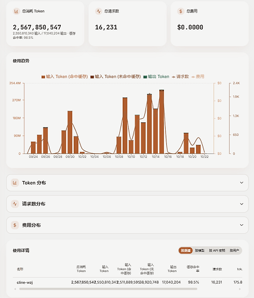Click the 354.4M y-axis label

coord(15,83)
